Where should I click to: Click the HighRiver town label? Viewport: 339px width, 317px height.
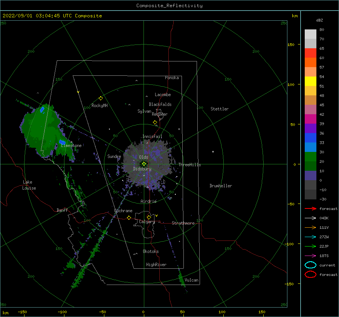click(156, 265)
